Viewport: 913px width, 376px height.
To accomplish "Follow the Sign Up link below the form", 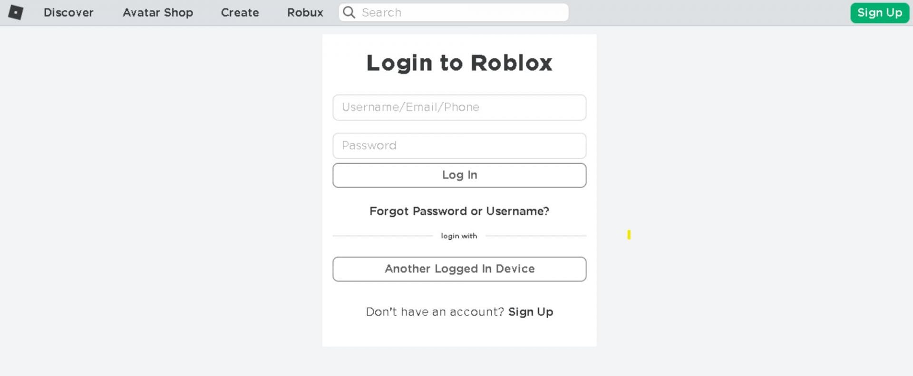I will tap(531, 312).
